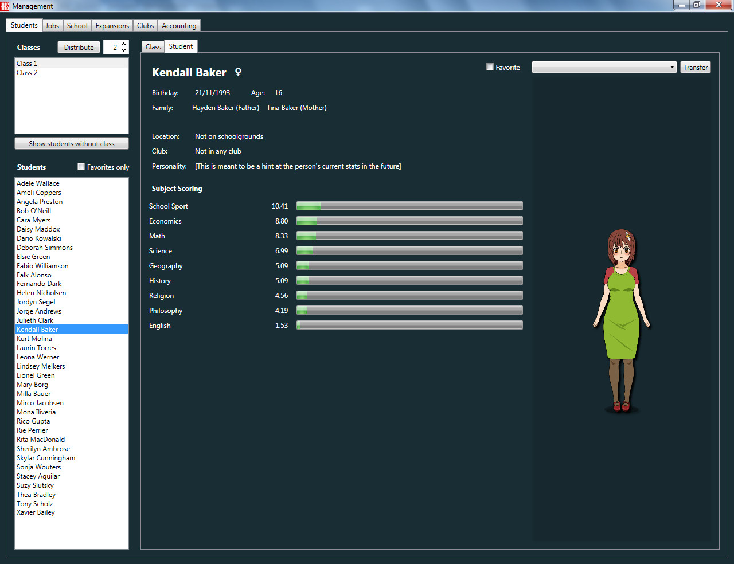Select student Stacey Aguilar
The height and width of the screenshot is (564, 734).
72,476
